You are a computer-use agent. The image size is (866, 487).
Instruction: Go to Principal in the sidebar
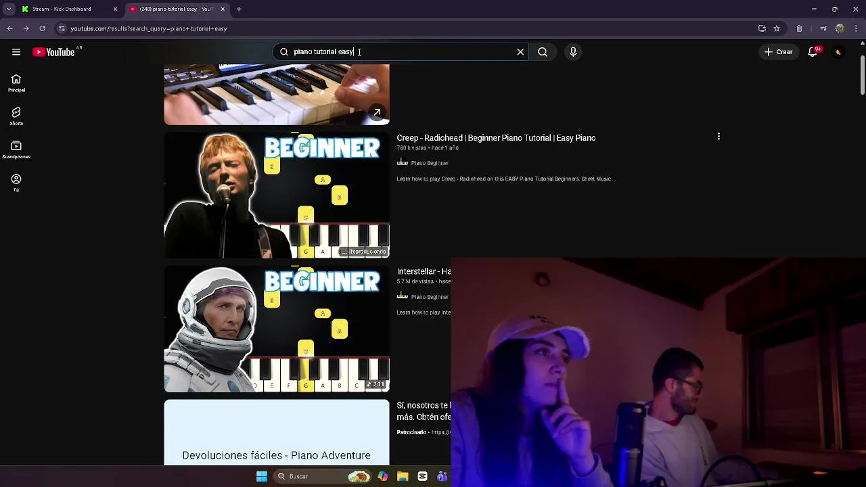16,83
